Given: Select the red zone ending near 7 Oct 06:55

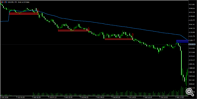Looking at the screenshot, I should [x=74, y=30].
